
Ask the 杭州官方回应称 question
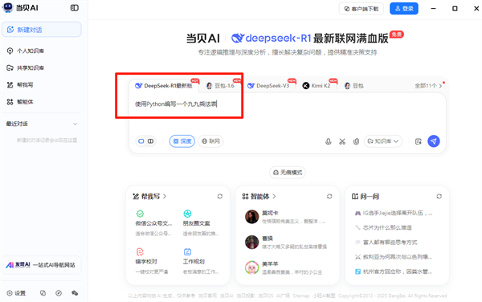[x=394, y=271]
